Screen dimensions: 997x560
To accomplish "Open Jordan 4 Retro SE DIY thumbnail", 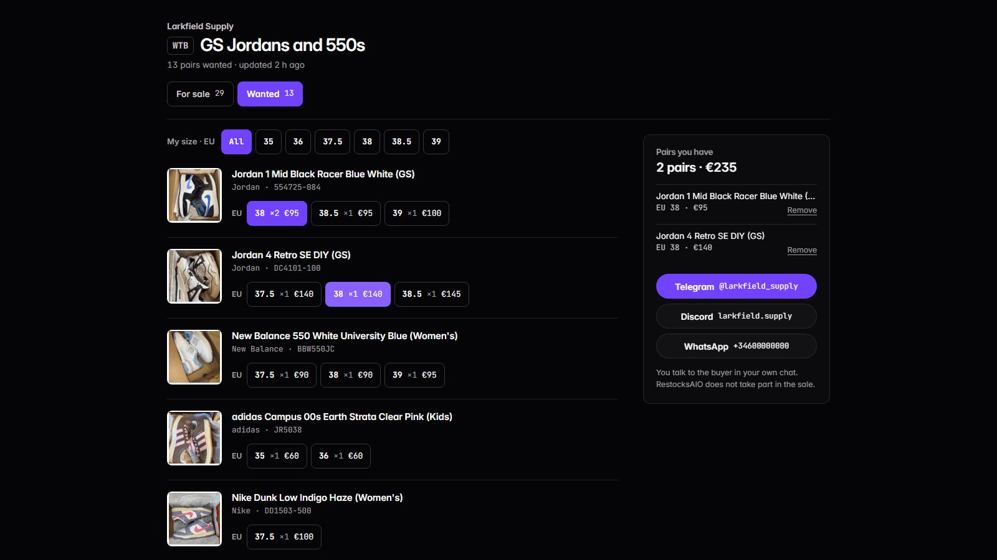I will pos(194,276).
